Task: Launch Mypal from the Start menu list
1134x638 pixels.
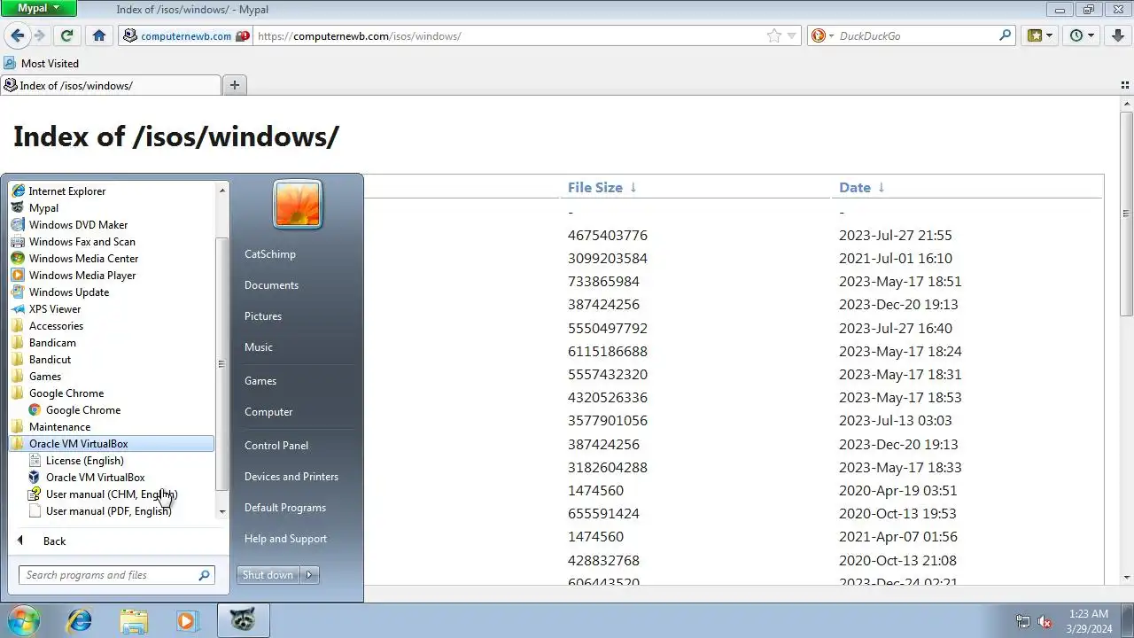Action: 112,208
